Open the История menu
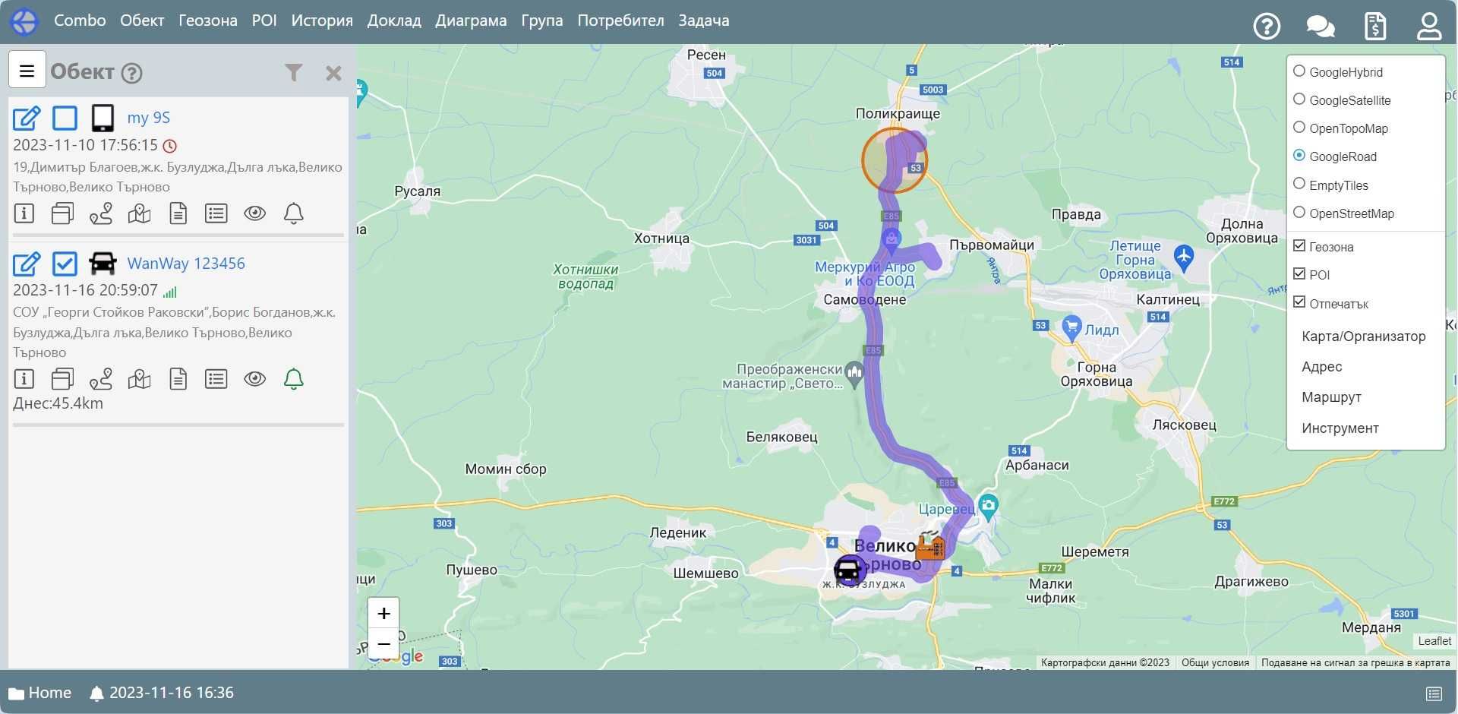 [x=322, y=21]
